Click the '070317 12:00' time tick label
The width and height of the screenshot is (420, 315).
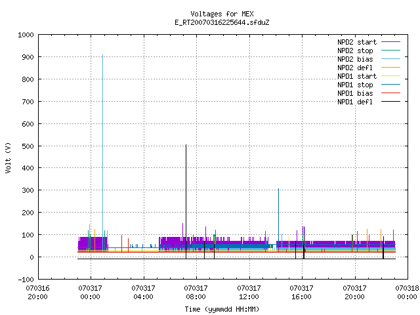point(249,293)
